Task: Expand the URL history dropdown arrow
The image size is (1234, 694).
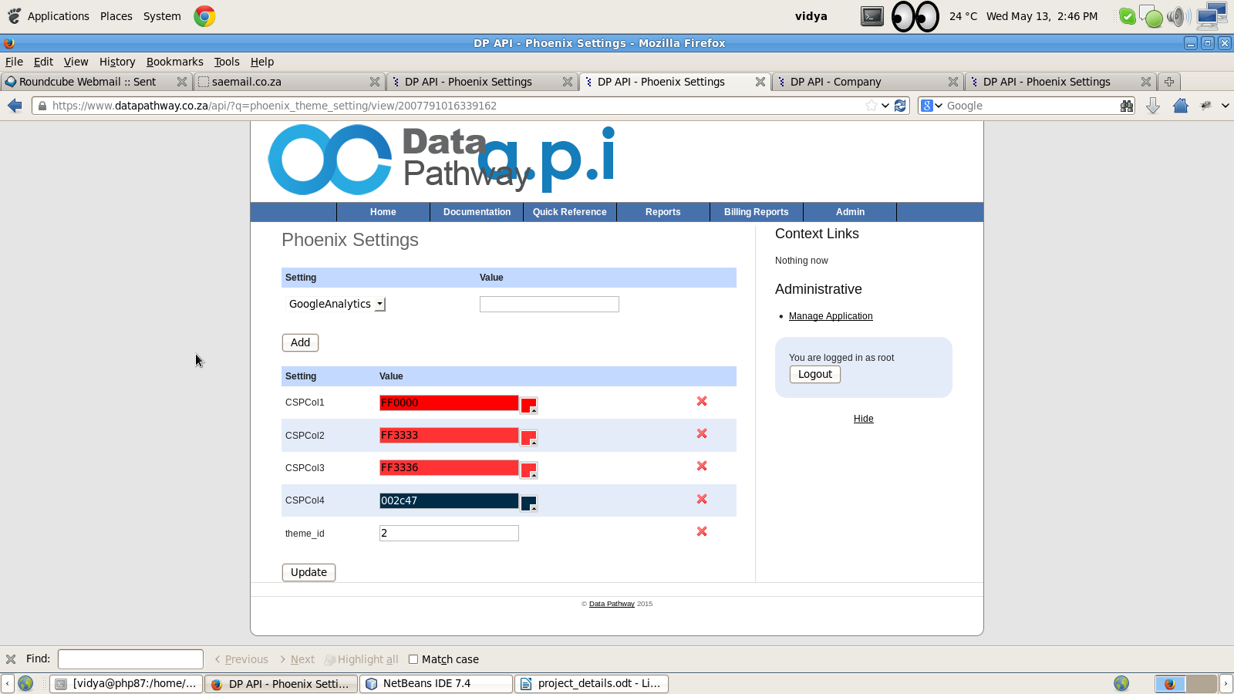Action: (x=885, y=106)
